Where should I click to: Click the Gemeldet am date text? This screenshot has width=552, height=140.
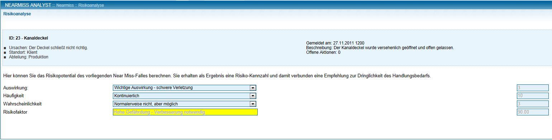(335, 43)
